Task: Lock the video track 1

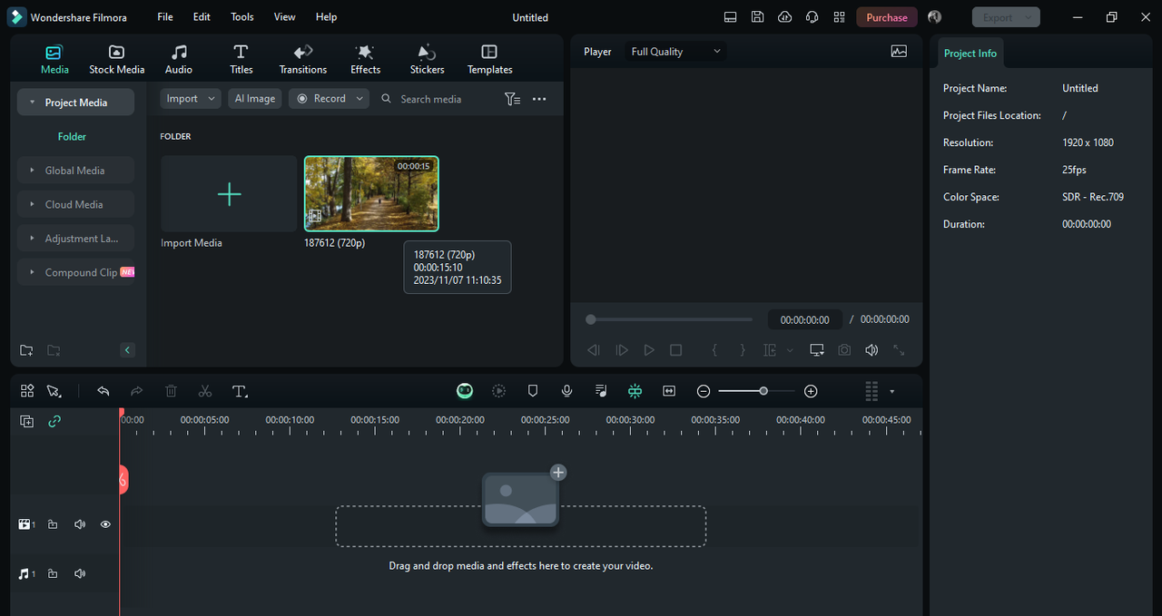Action: point(53,524)
